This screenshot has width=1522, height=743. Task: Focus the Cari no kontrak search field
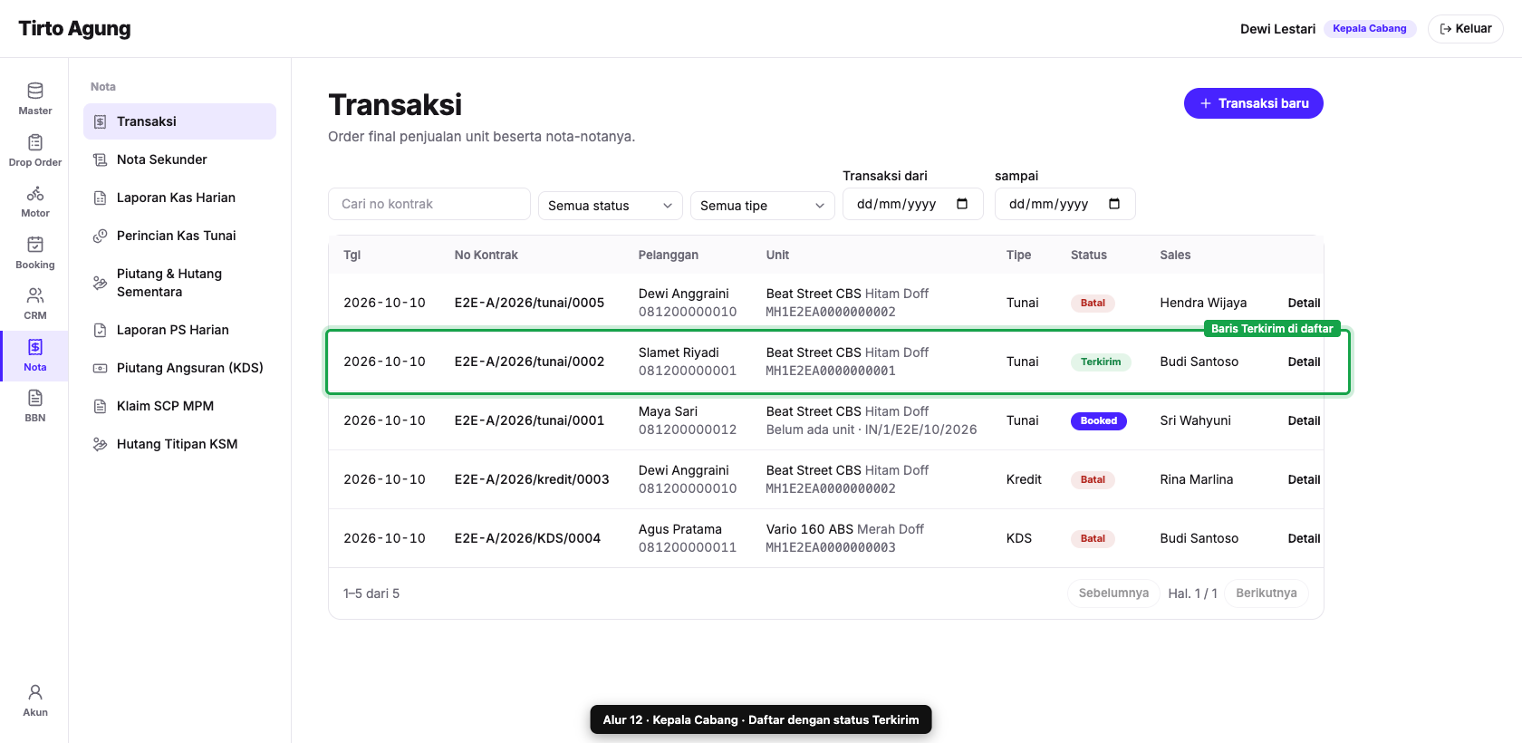click(429, 204)
